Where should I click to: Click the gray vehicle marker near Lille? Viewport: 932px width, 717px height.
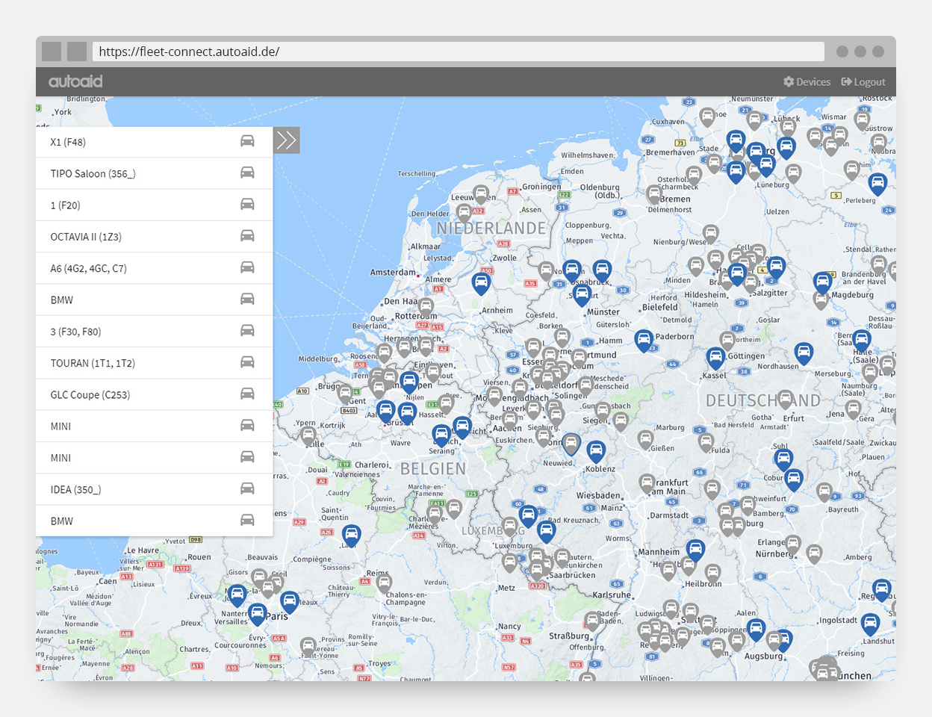coord(308,436)
